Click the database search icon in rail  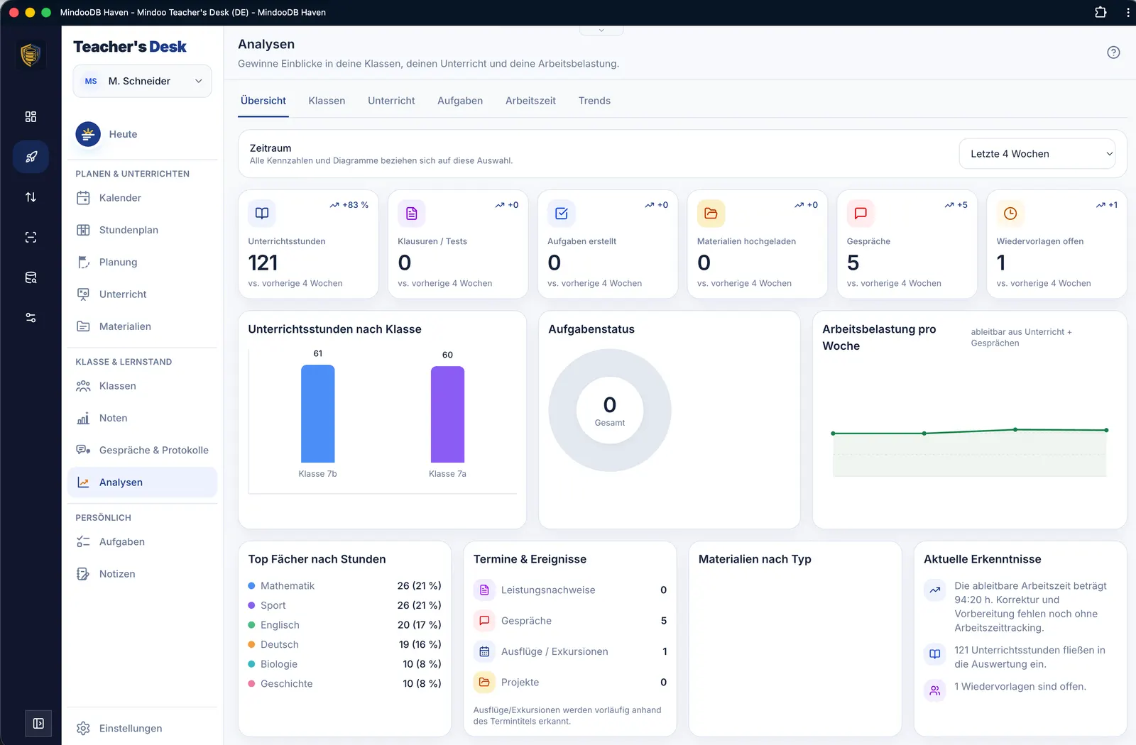pos(31,277)
